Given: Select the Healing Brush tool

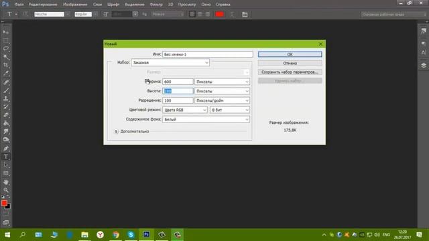Looking at the screenshot, I should click(6, 82).
